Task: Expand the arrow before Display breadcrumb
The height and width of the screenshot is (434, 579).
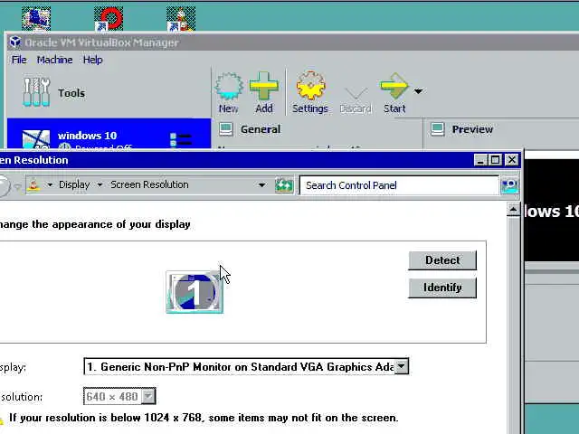Action: [x=50, y=184]
